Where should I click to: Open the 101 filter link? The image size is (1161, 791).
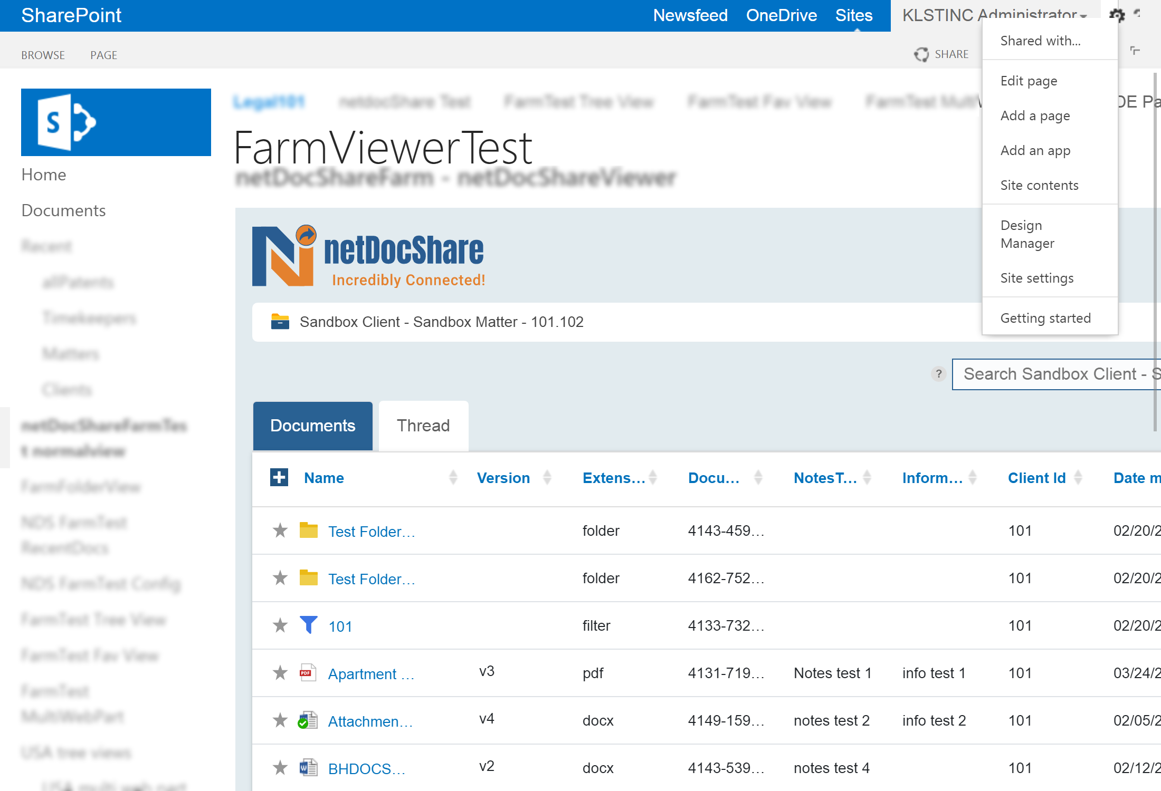coord(340,626)
